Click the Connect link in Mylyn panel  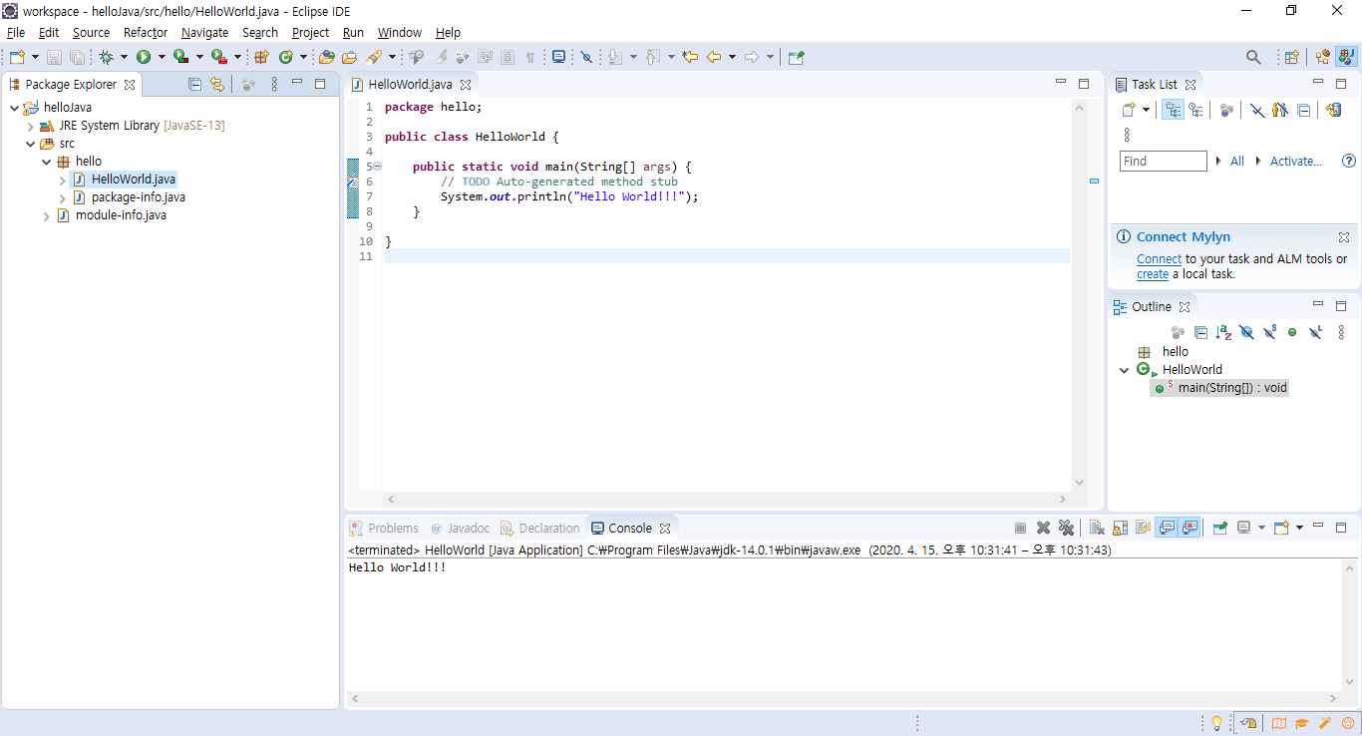click(x=1159, y=259)
